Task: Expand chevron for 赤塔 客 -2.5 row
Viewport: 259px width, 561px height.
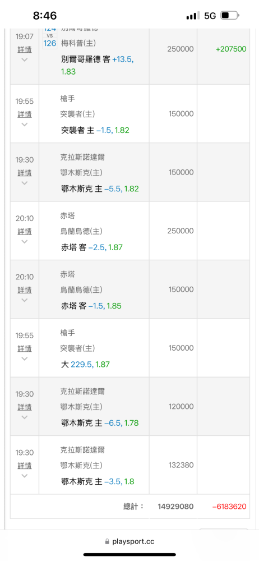Action: pos(24,241)
